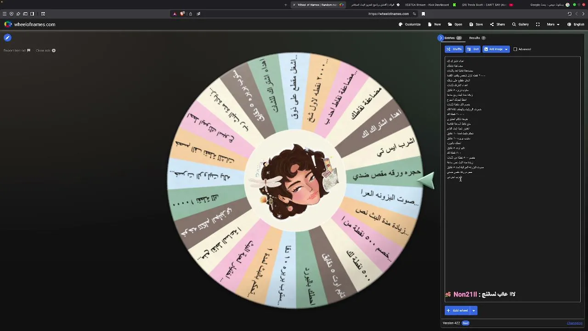588x331 pixels.
Task: Open the Add image dropdown arrow
Action: pos(506,49)
